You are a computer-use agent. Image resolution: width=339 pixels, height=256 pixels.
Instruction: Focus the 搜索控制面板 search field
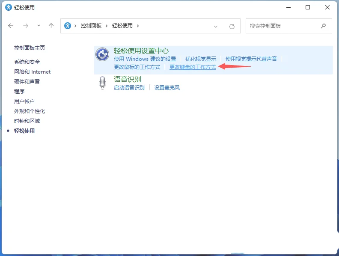click(x=288, y=26)
